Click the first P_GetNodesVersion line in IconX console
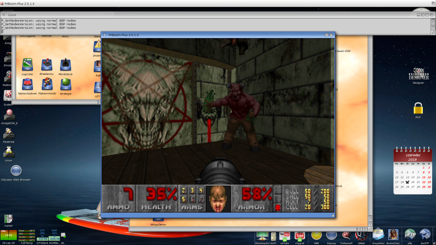 [x=38, y=20]
